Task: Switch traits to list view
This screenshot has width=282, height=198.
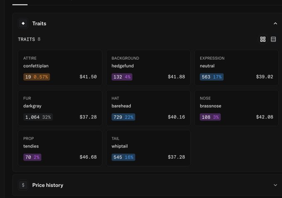Action: 273,39
